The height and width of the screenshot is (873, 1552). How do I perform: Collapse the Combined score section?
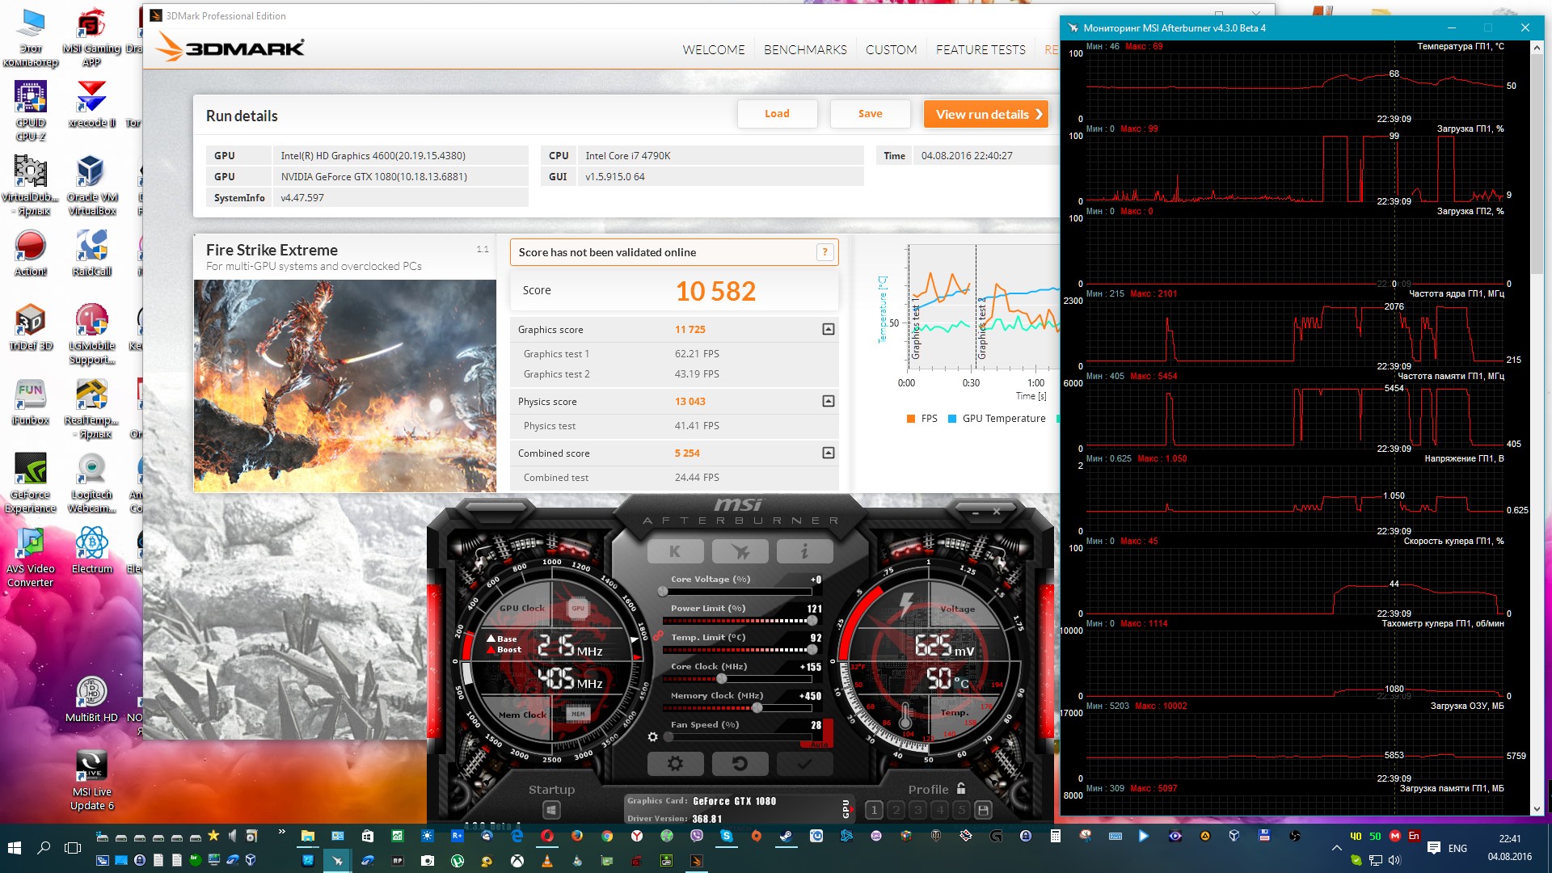point(828,453)
